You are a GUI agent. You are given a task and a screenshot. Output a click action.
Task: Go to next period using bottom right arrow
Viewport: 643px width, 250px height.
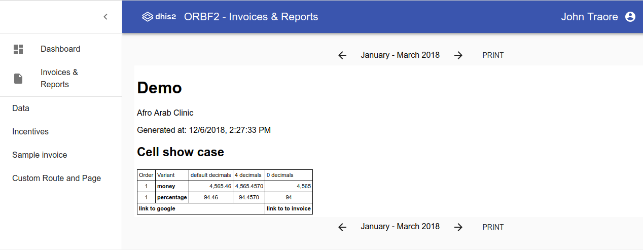pyautogui.click(x=458, y=227)
